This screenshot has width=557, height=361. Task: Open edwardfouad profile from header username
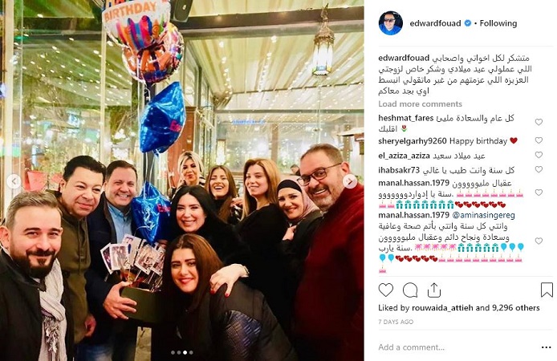435,23
